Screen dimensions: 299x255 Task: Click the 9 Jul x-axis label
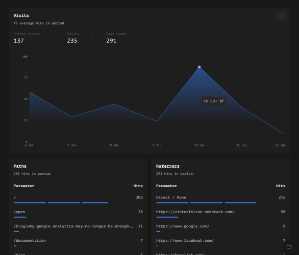click(x=157, y=145)
